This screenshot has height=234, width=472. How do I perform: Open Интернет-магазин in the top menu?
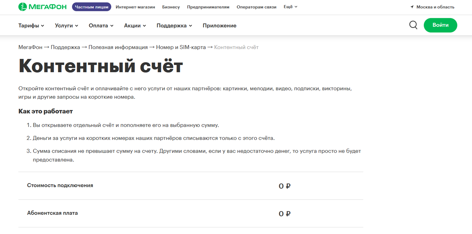click(135, 7)
